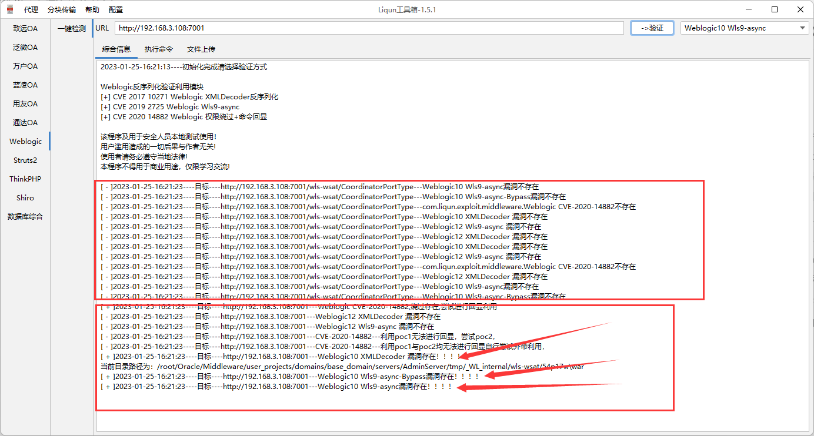
Task: Click the Liqun toolbox app icon
Action: click(10, 9)
